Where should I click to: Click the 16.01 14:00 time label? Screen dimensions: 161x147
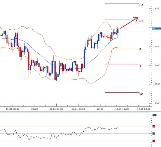coord(56,109)
